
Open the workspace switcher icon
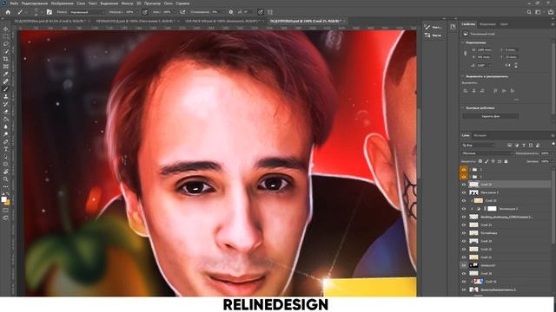point(539,11)
